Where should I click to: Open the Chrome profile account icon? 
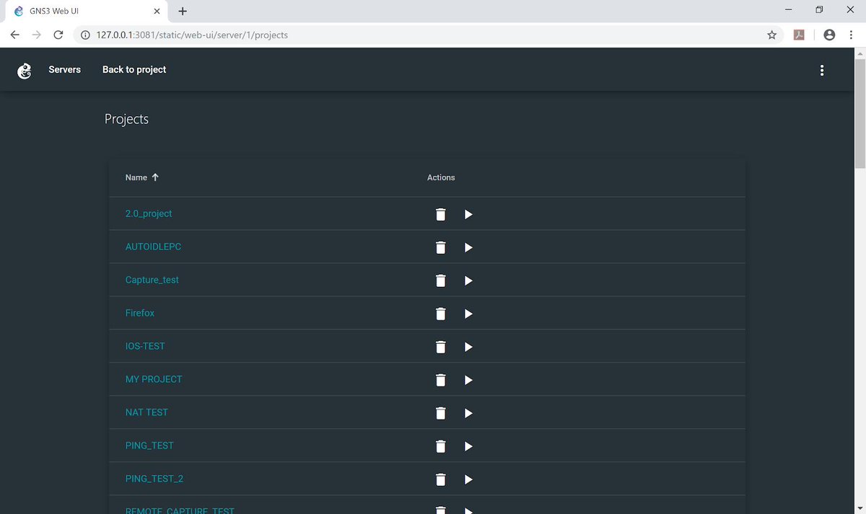828,34
